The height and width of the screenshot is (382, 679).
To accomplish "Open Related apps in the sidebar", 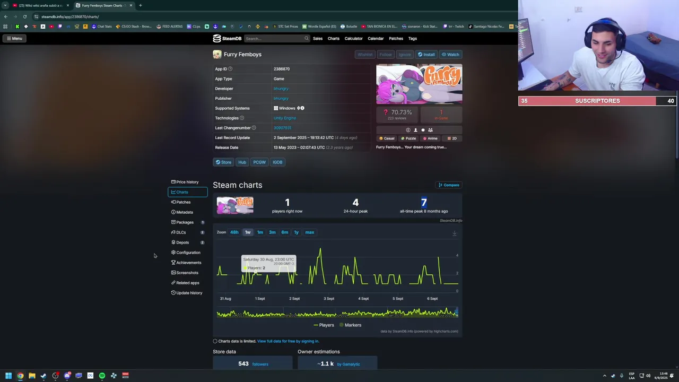I will tap(185, 283).
